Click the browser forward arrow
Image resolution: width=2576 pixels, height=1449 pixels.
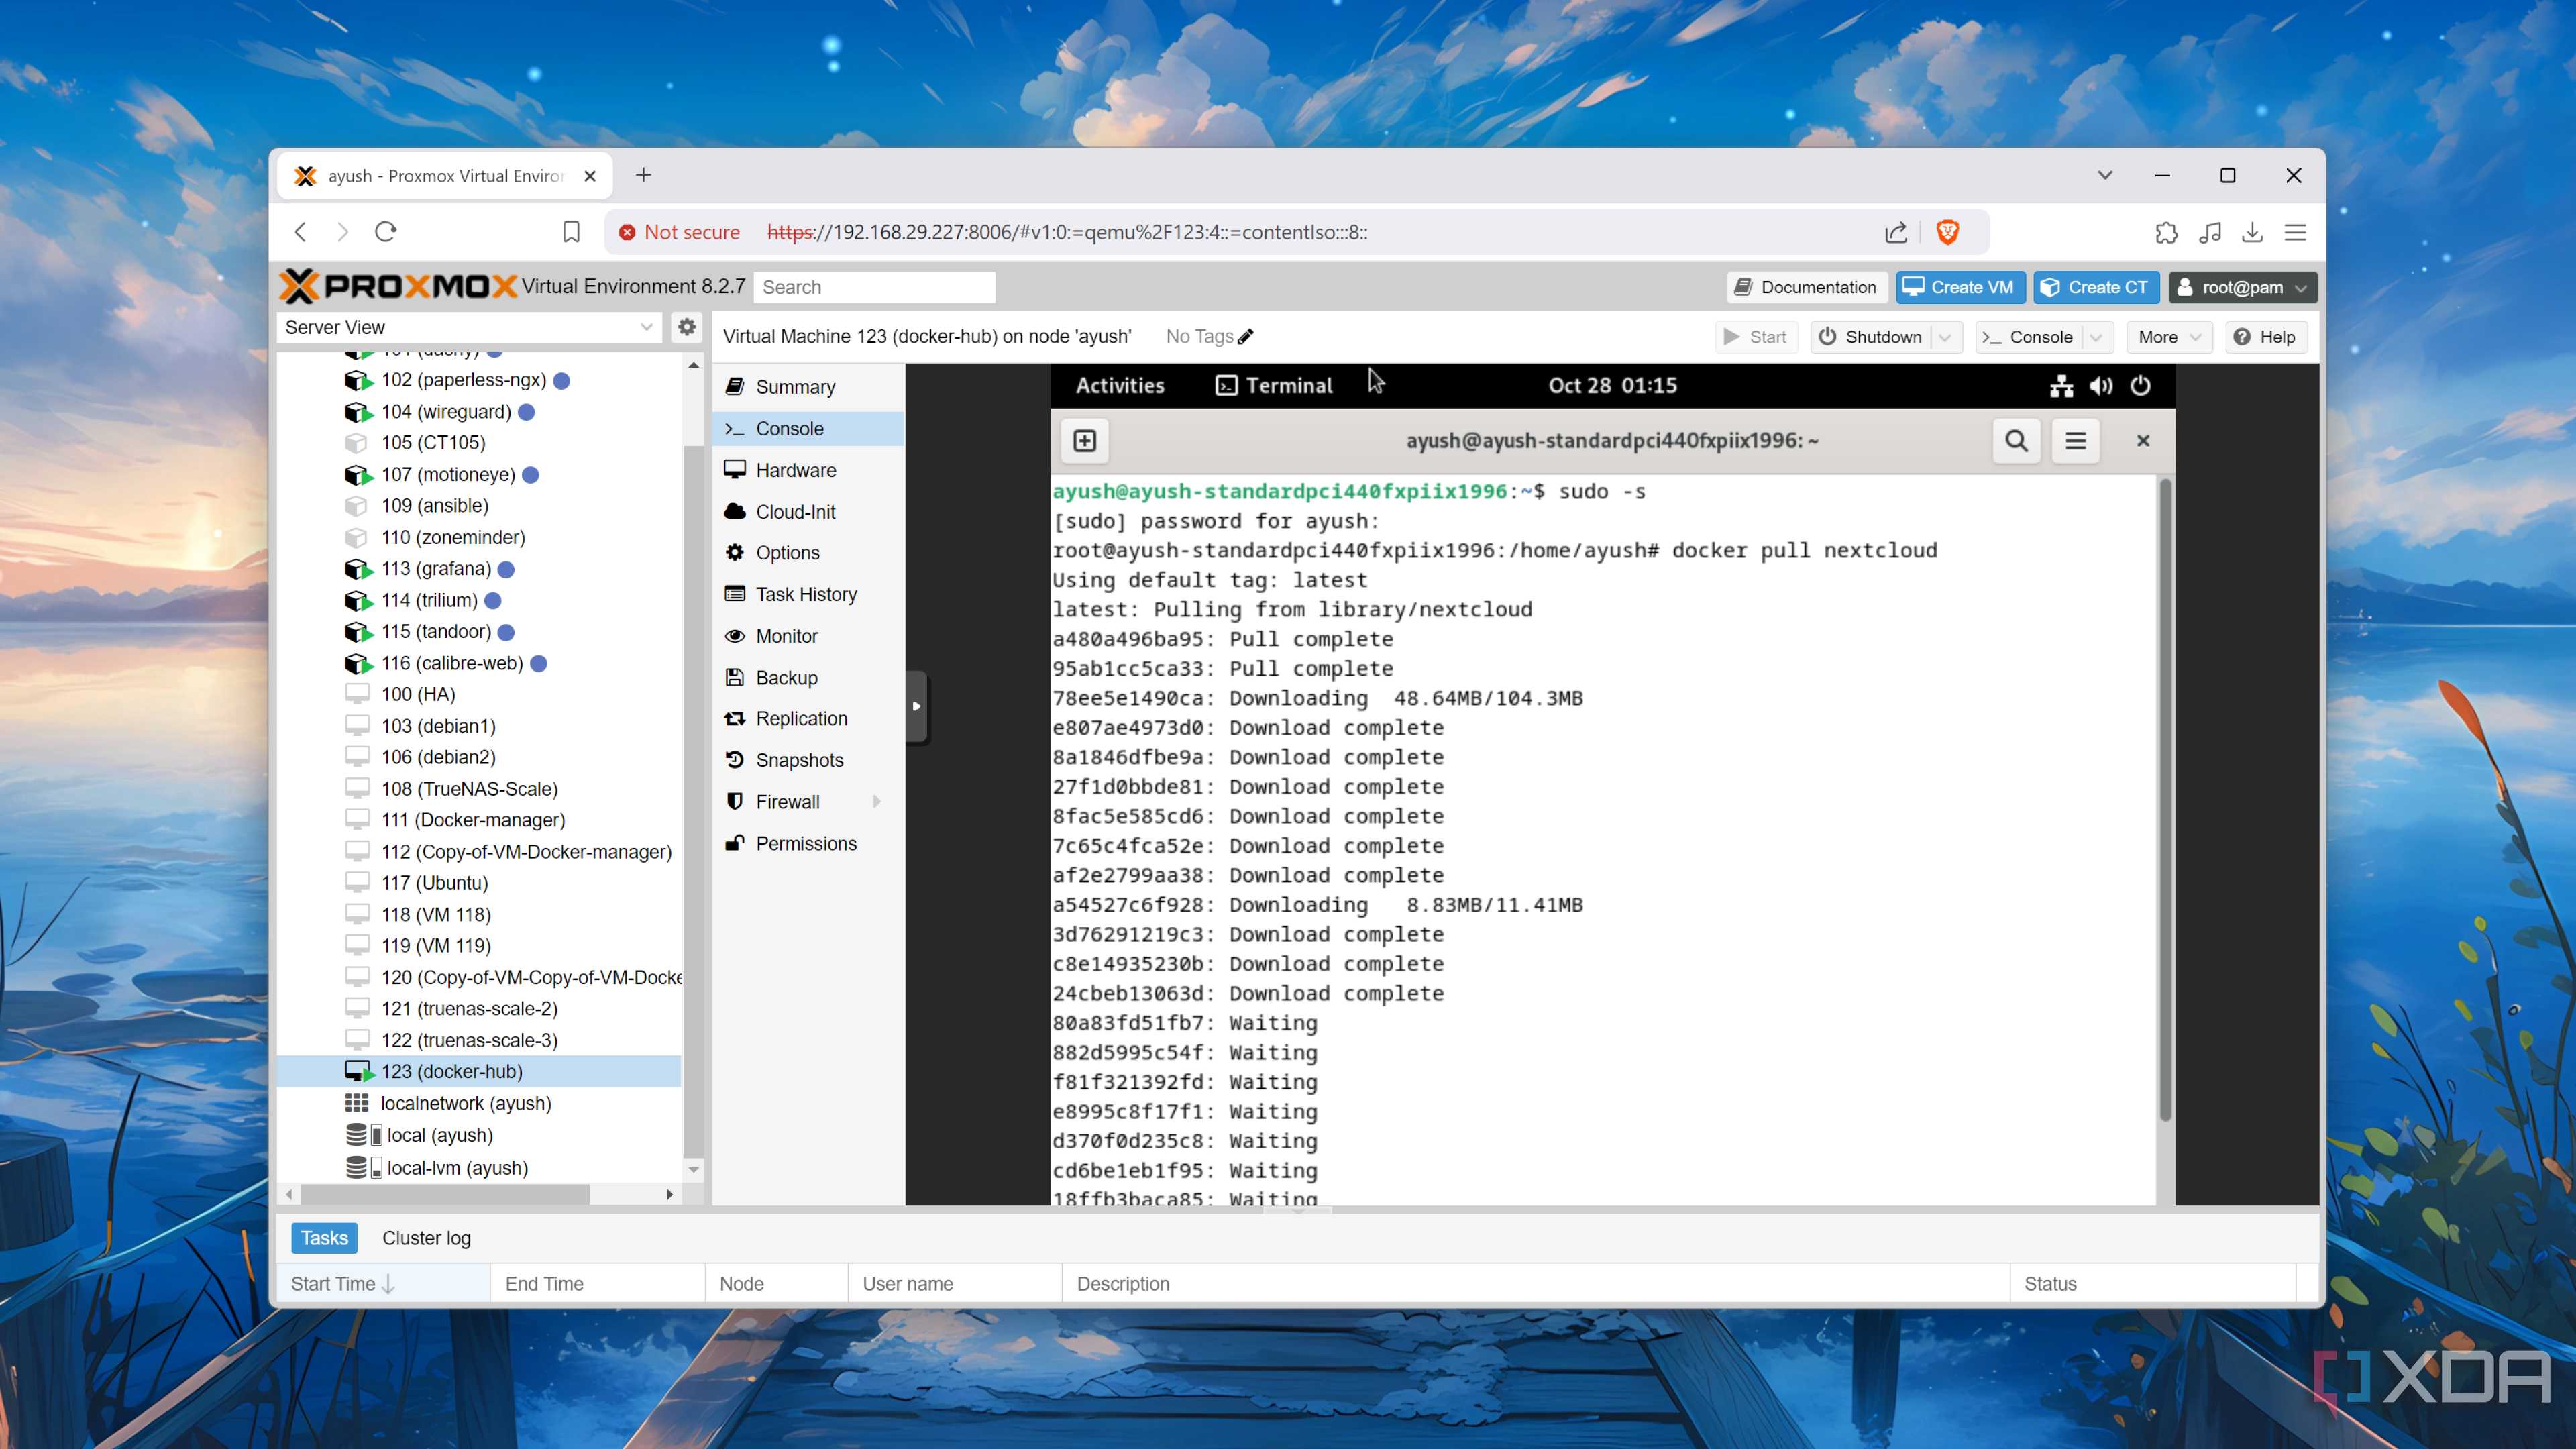tap(342, 232)
